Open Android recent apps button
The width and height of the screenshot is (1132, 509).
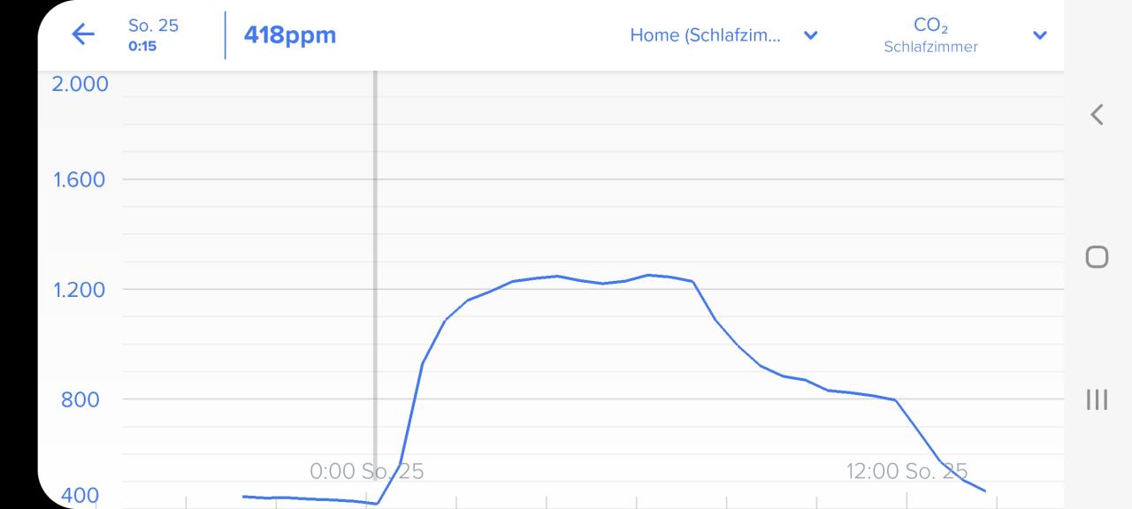(x=1097, y=399)
